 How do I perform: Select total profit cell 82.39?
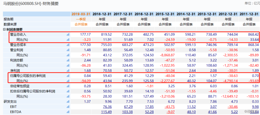point(107,60)
